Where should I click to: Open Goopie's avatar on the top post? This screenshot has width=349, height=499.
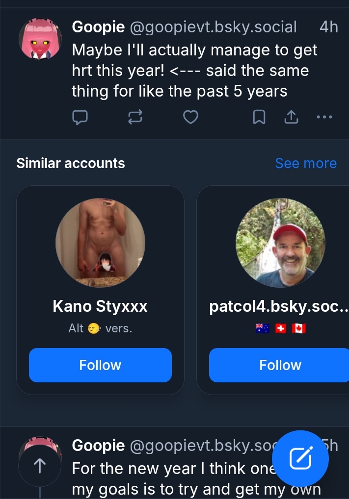pos(39,39)
